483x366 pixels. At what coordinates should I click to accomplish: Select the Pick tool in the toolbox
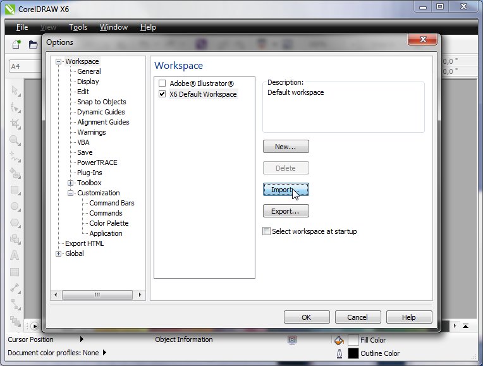coord(15,91)
